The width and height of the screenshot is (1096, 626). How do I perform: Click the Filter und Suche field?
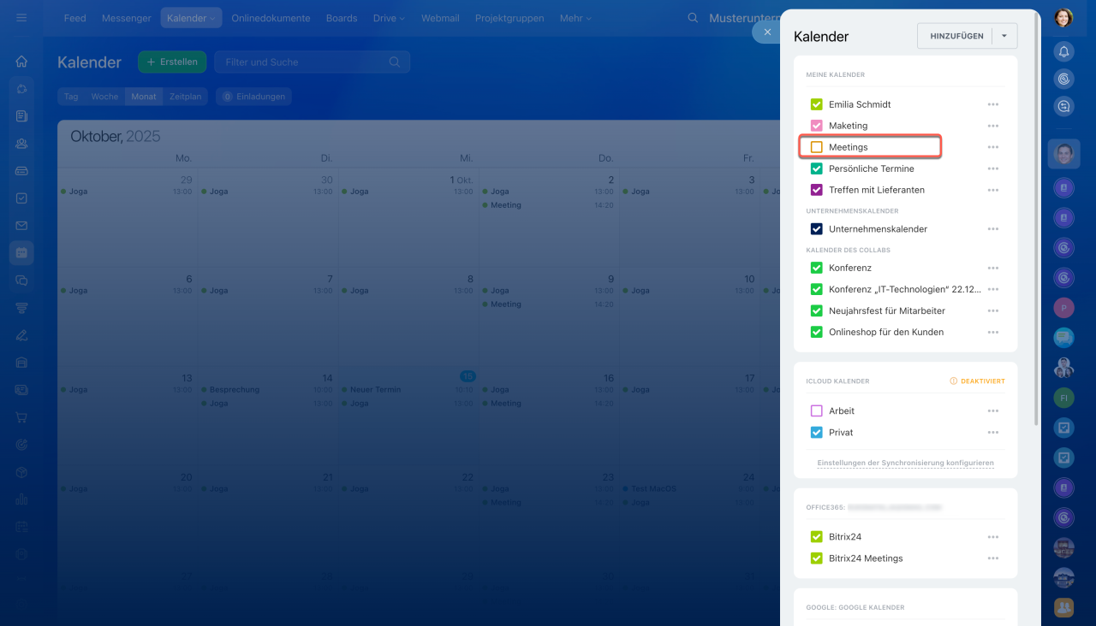tap(304, 62)
